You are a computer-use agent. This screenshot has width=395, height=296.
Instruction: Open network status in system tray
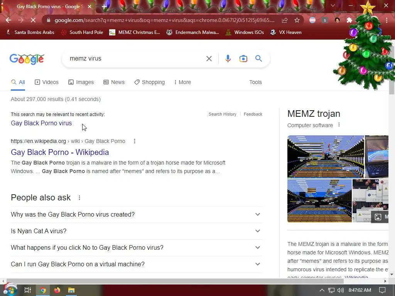(x=331, y=290)
